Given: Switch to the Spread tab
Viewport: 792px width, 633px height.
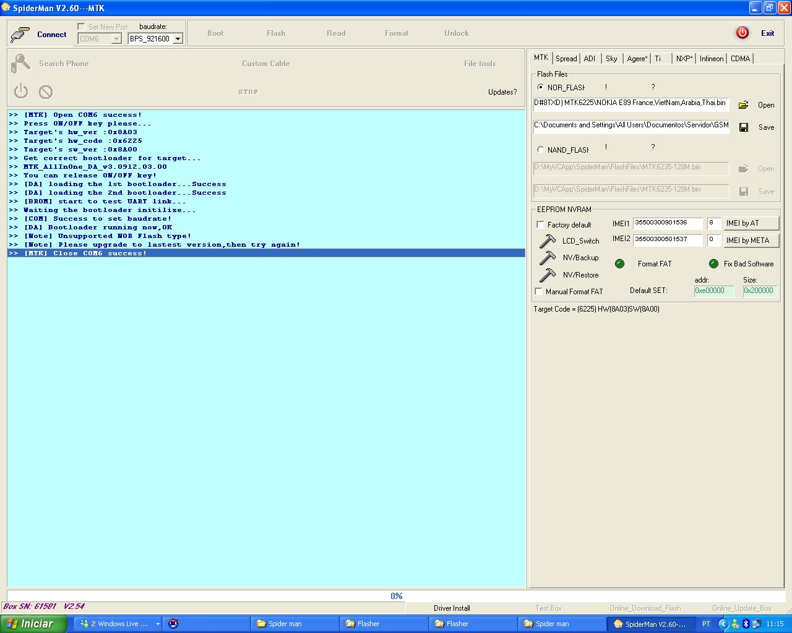Looking at the screenshot, I should point(566,58).
